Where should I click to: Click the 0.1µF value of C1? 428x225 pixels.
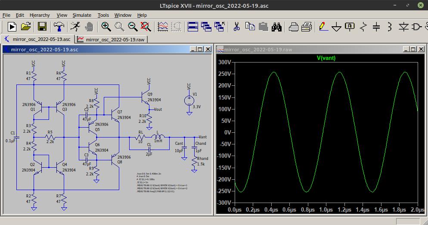coord(10,141)
